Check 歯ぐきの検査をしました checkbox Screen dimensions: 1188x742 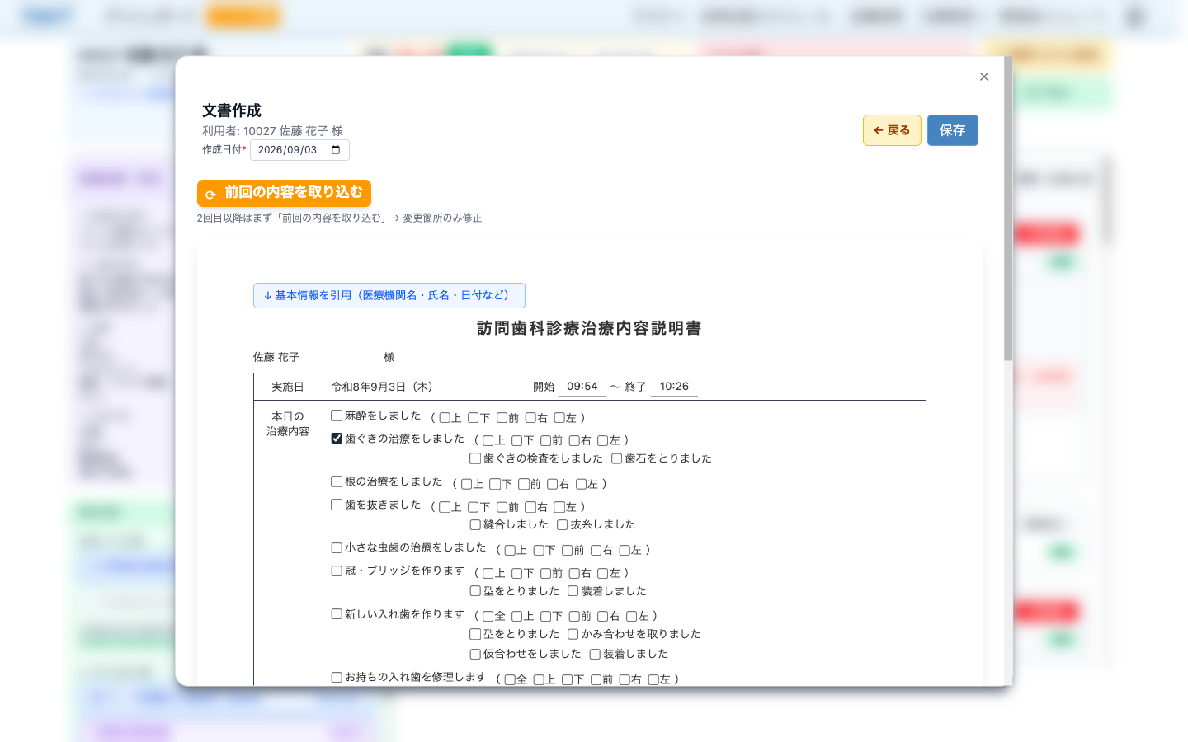coord(475,458)
